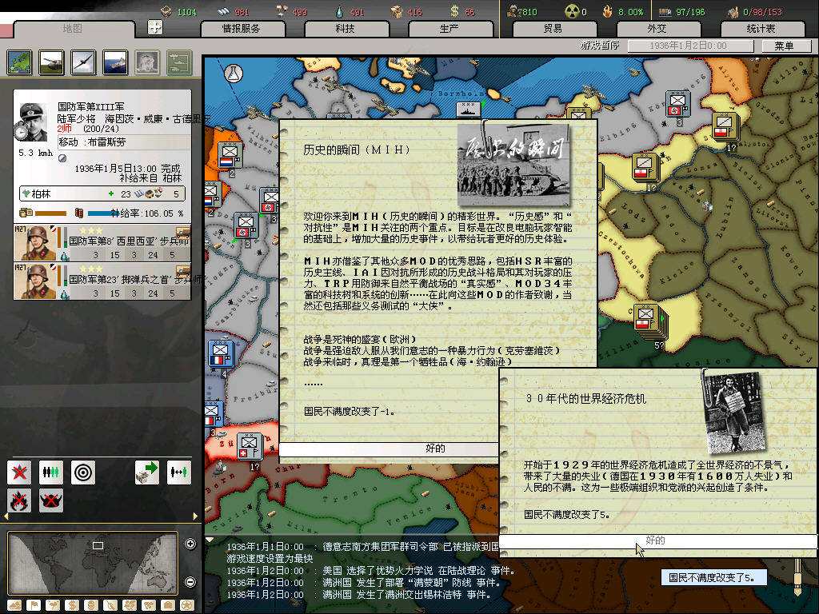The width and height of the screenshot is (819, 614).
Task: Click the nuclear symbol icon
Action: coord(573,11)
